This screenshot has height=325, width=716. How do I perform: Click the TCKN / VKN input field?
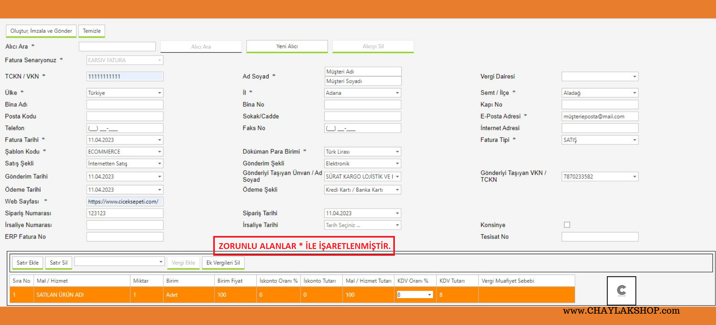124,77
